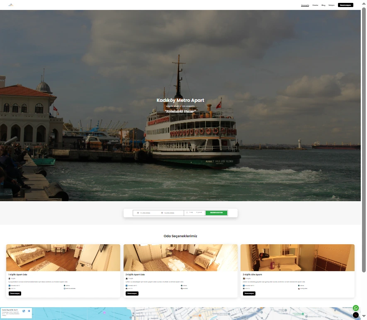367x320 pixels.
Task: Click the green REZERVASYON button
Action: pyautogui.click(x=216, y=213)
